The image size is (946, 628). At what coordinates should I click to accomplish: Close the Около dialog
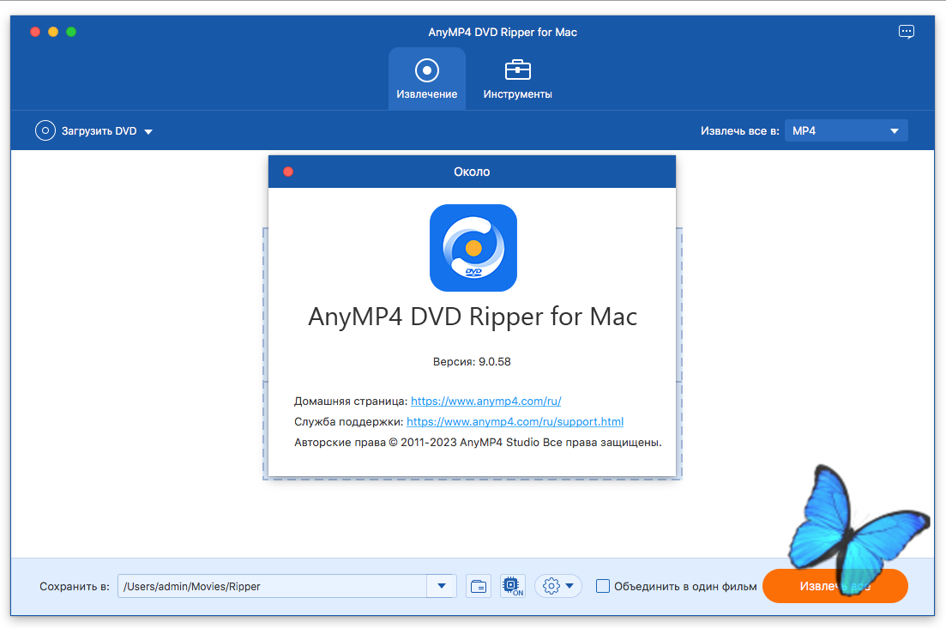click(x=288, y=172)
